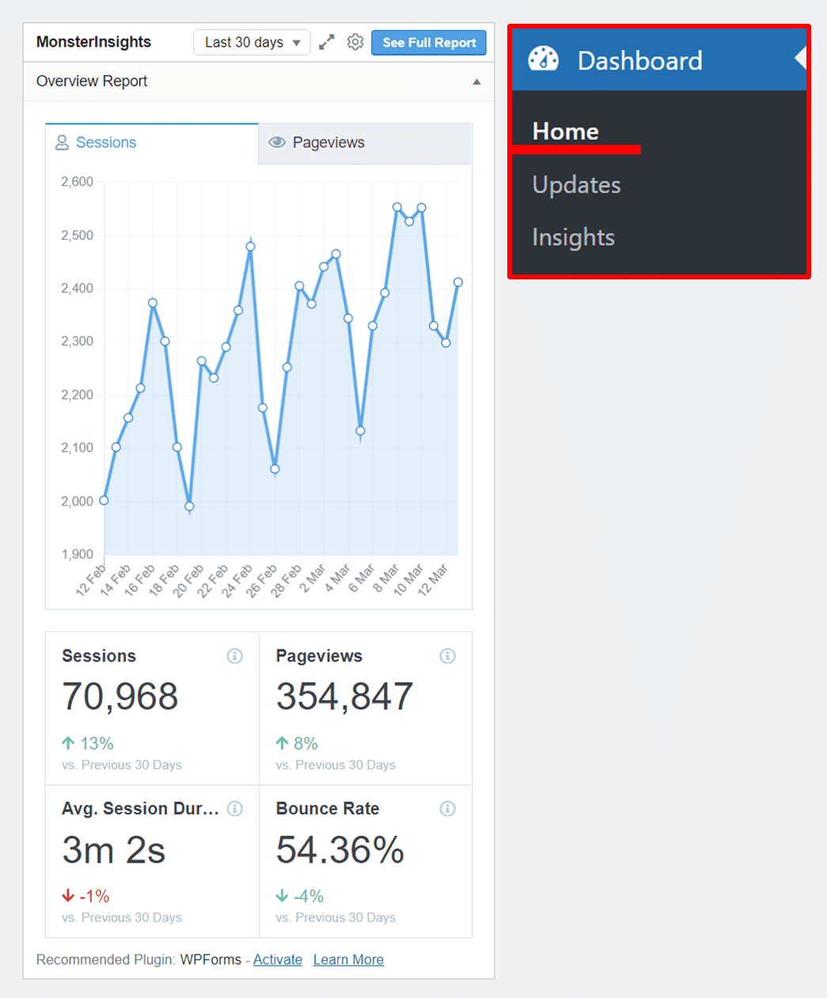
Task: Collapse the Overview Report panel
Action: 477,81
